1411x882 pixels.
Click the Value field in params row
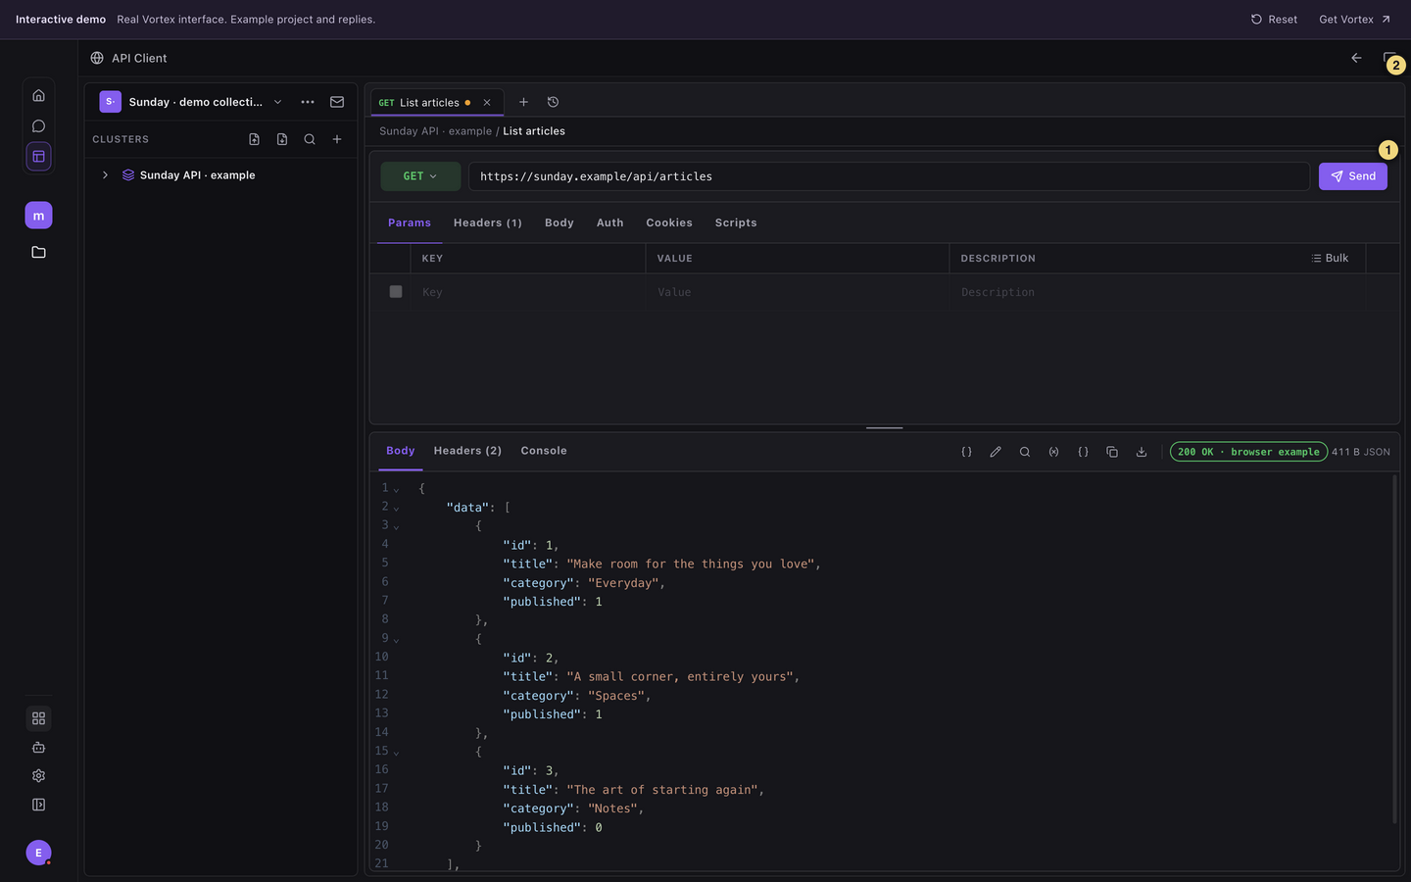pyautogui.click(x=797, y=292)
